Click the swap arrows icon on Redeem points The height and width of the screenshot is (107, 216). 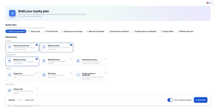pyautogui.click(x=44, y=47)
